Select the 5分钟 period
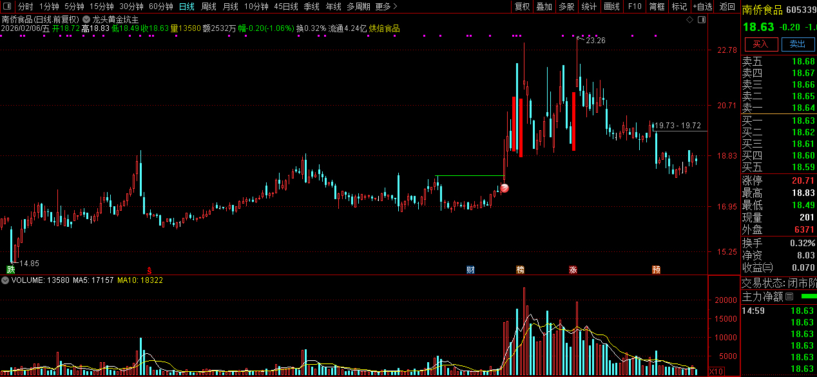This screenshot has width=817, height=377. (x=73, y=6)
